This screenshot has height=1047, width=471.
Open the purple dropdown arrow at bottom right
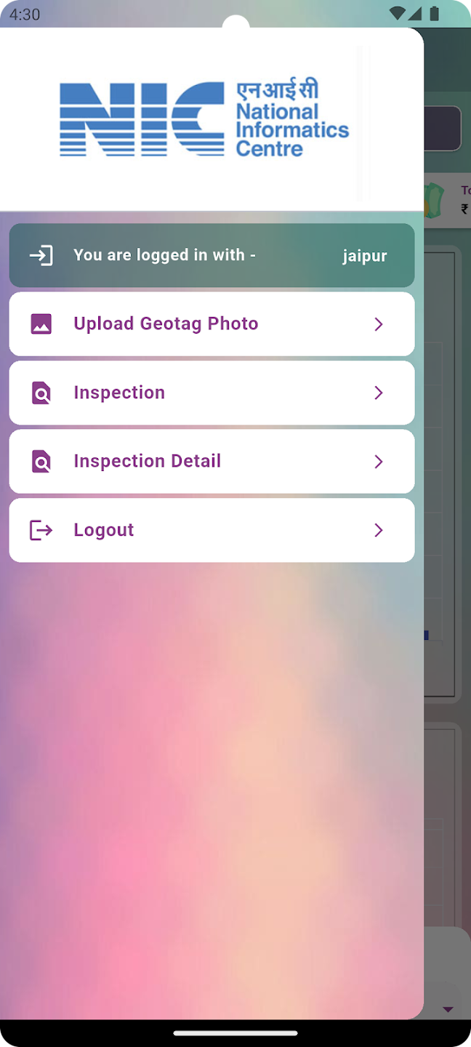pyautogui.click(x=448, y=1009)
